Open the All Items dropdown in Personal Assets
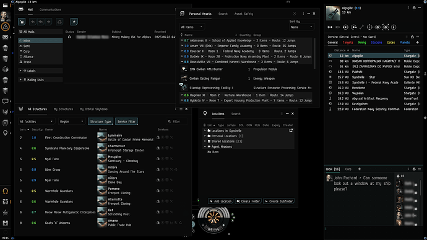This screenshot has width=427, height=240. point(192,27)
